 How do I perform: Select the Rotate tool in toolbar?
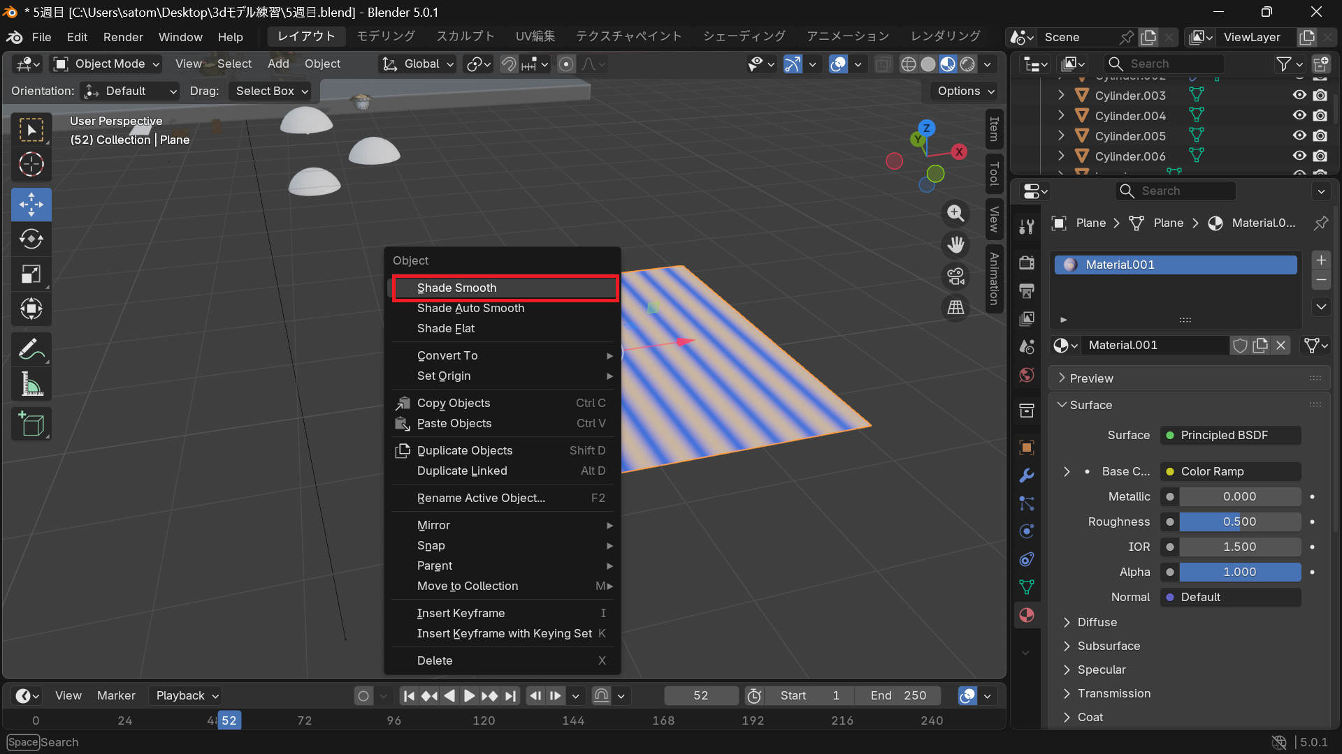[x=31, y=239]
